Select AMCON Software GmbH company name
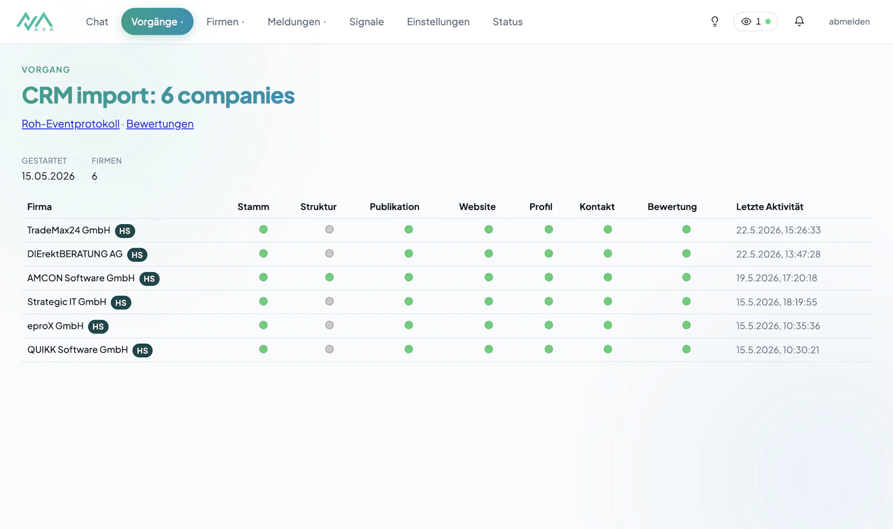This screenshot has width=893, height=529. 81,278
